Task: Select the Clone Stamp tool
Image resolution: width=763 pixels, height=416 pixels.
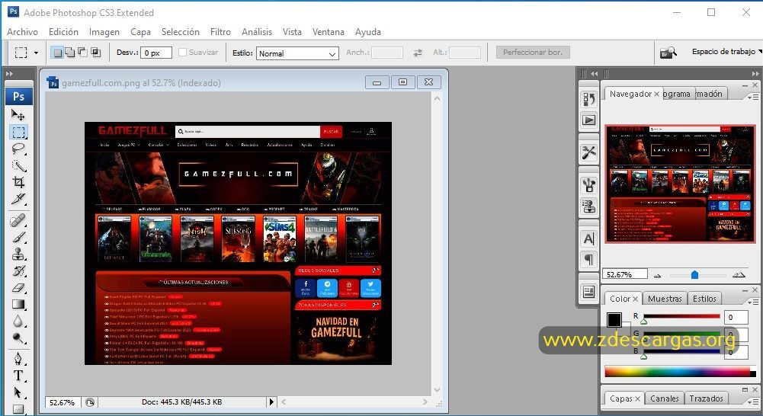Action: 18,254
